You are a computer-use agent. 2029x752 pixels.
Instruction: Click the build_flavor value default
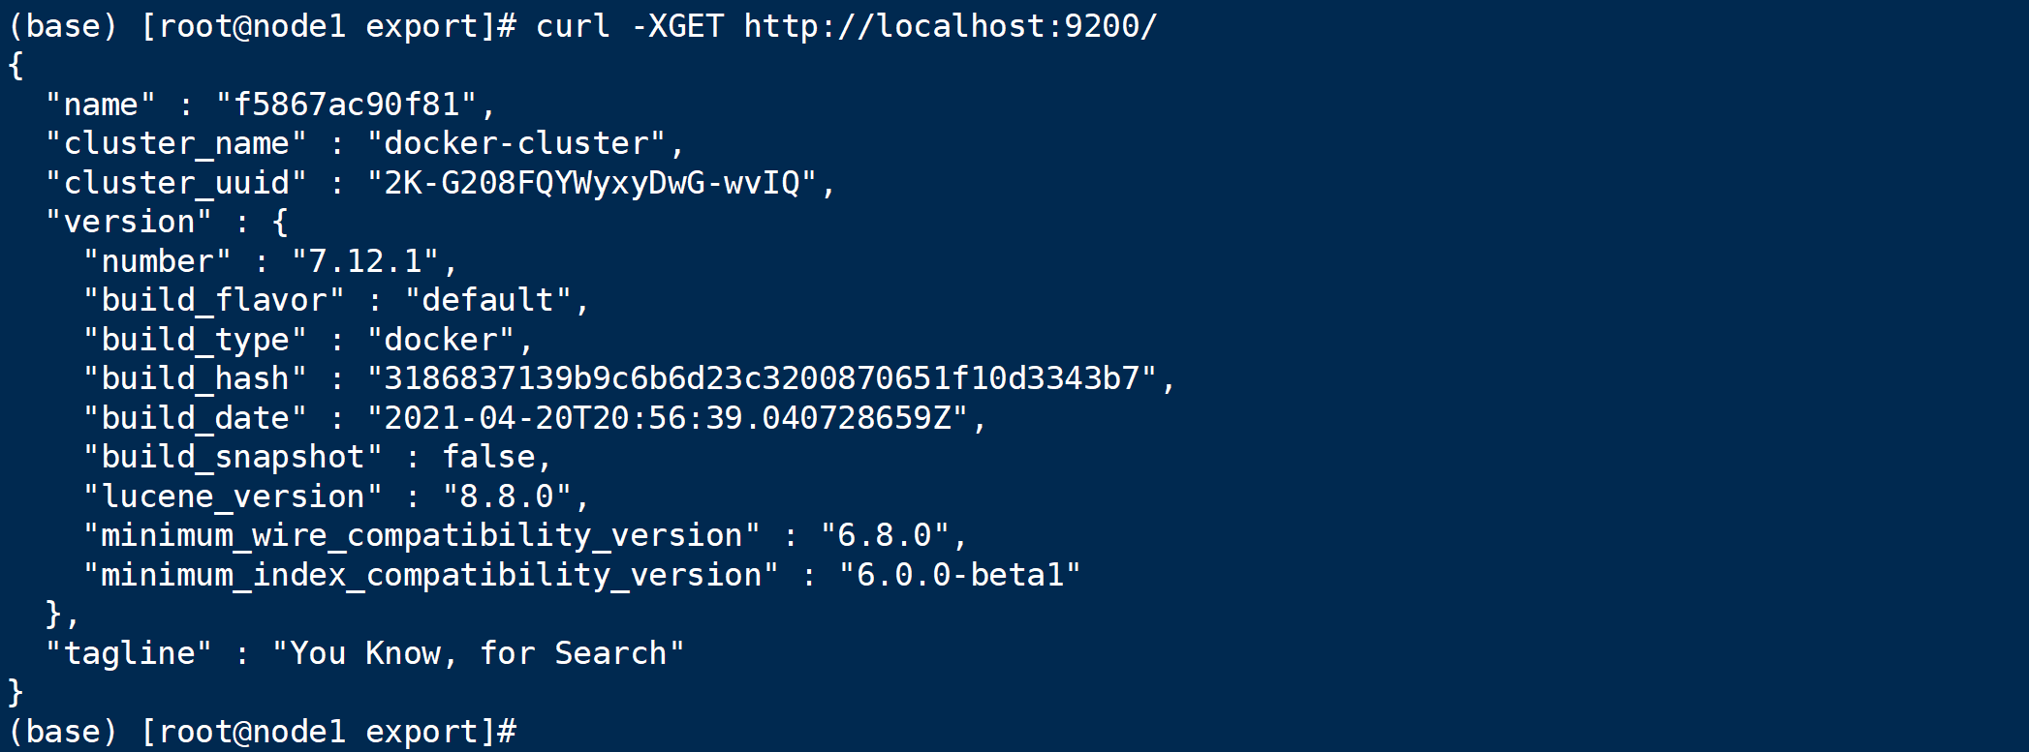click(x=488, y=300)
